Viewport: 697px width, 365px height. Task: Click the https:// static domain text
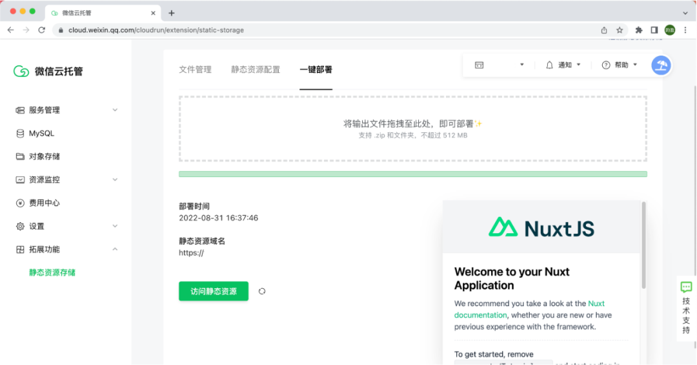pos(191,253)
